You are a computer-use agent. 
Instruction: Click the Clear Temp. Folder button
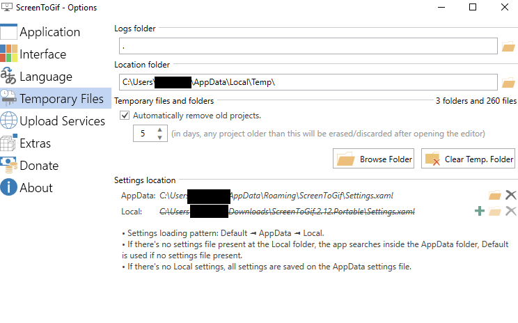[x=468, y=159]
